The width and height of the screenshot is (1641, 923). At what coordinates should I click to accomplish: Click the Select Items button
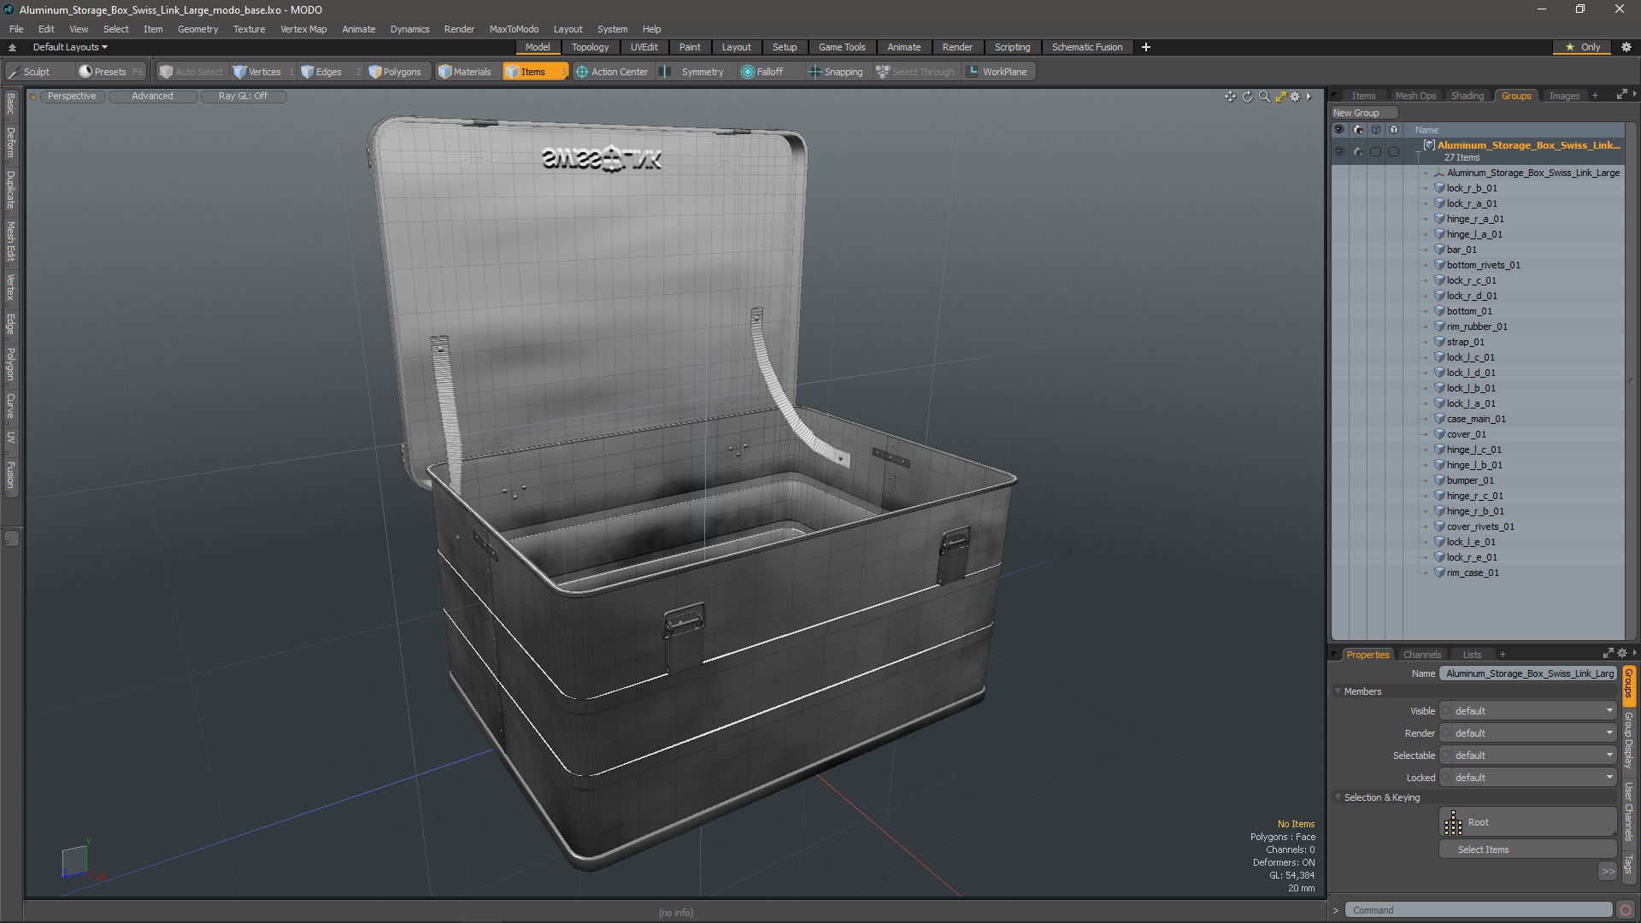click(x=1527, y=850)
